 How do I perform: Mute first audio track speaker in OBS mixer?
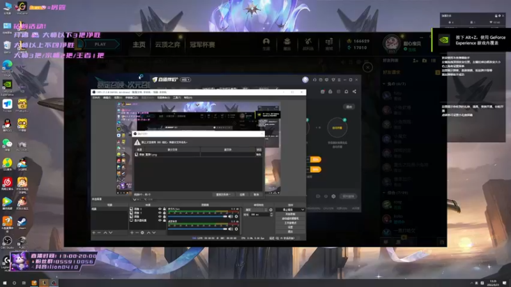tap(231, 216)
